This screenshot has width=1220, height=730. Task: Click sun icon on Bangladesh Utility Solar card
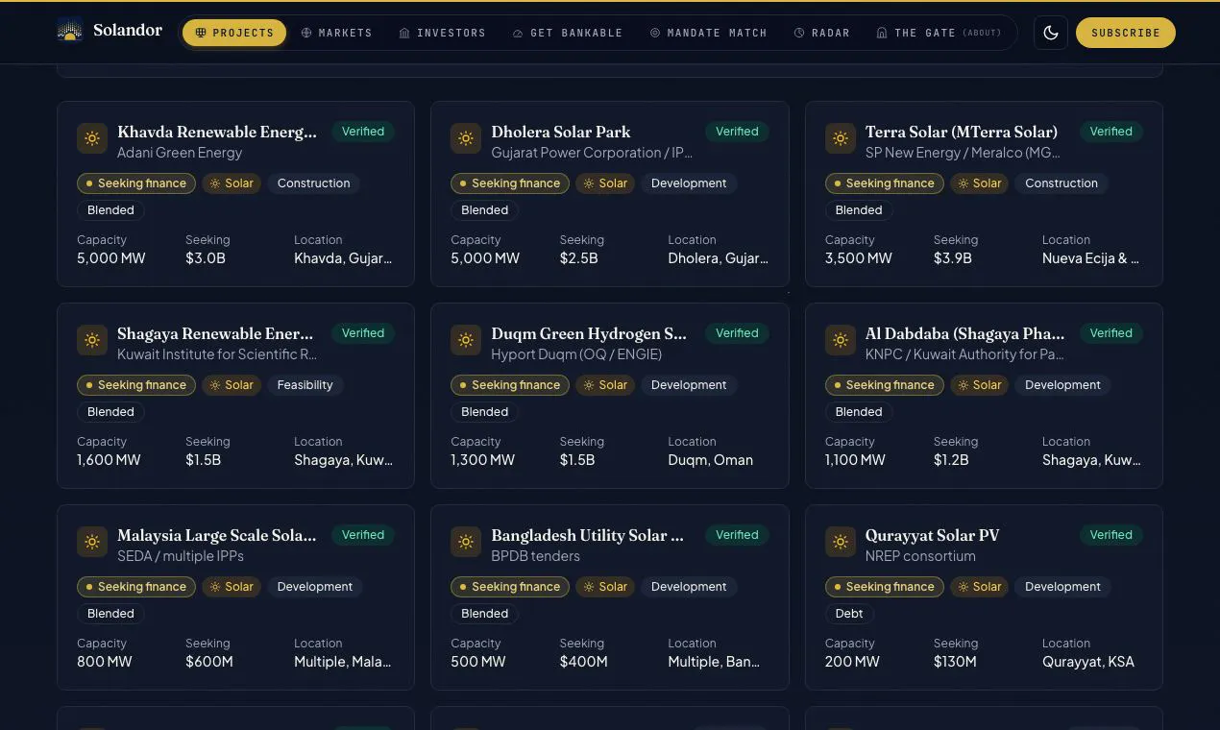(466, 542)
